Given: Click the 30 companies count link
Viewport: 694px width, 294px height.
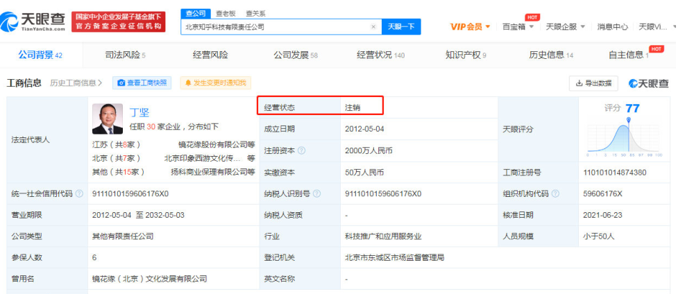Looking at the screenshot, I should point(151,126).
